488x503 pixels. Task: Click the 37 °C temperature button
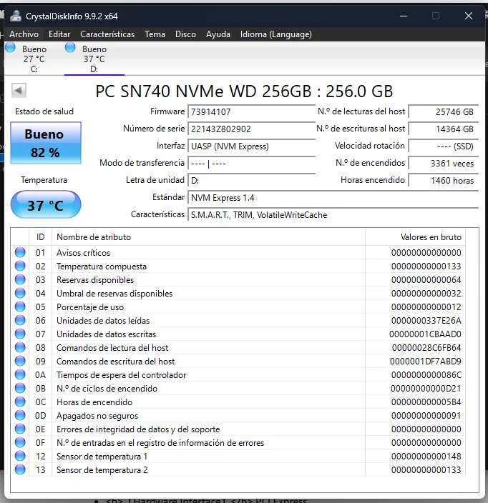46,204
